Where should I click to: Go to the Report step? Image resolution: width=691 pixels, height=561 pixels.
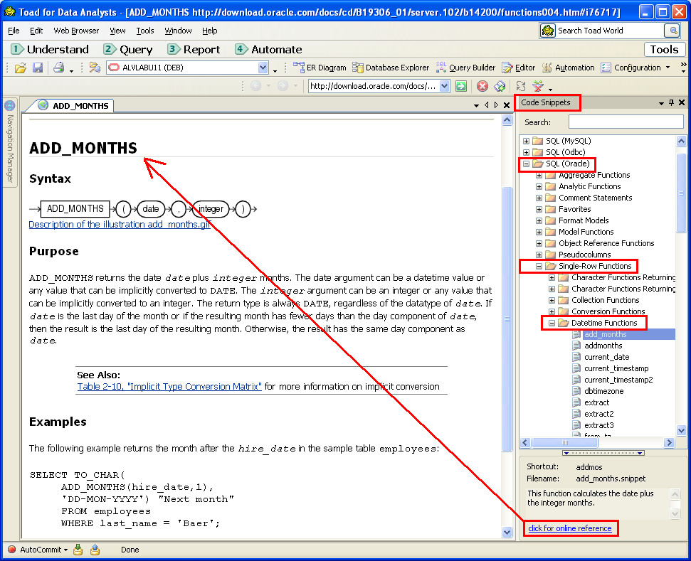(x=194, y=49)
